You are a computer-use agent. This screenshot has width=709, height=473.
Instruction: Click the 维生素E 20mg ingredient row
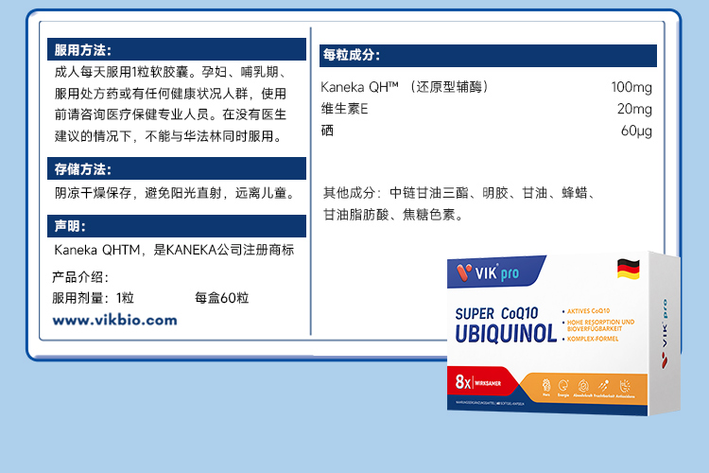click(487, 109)
